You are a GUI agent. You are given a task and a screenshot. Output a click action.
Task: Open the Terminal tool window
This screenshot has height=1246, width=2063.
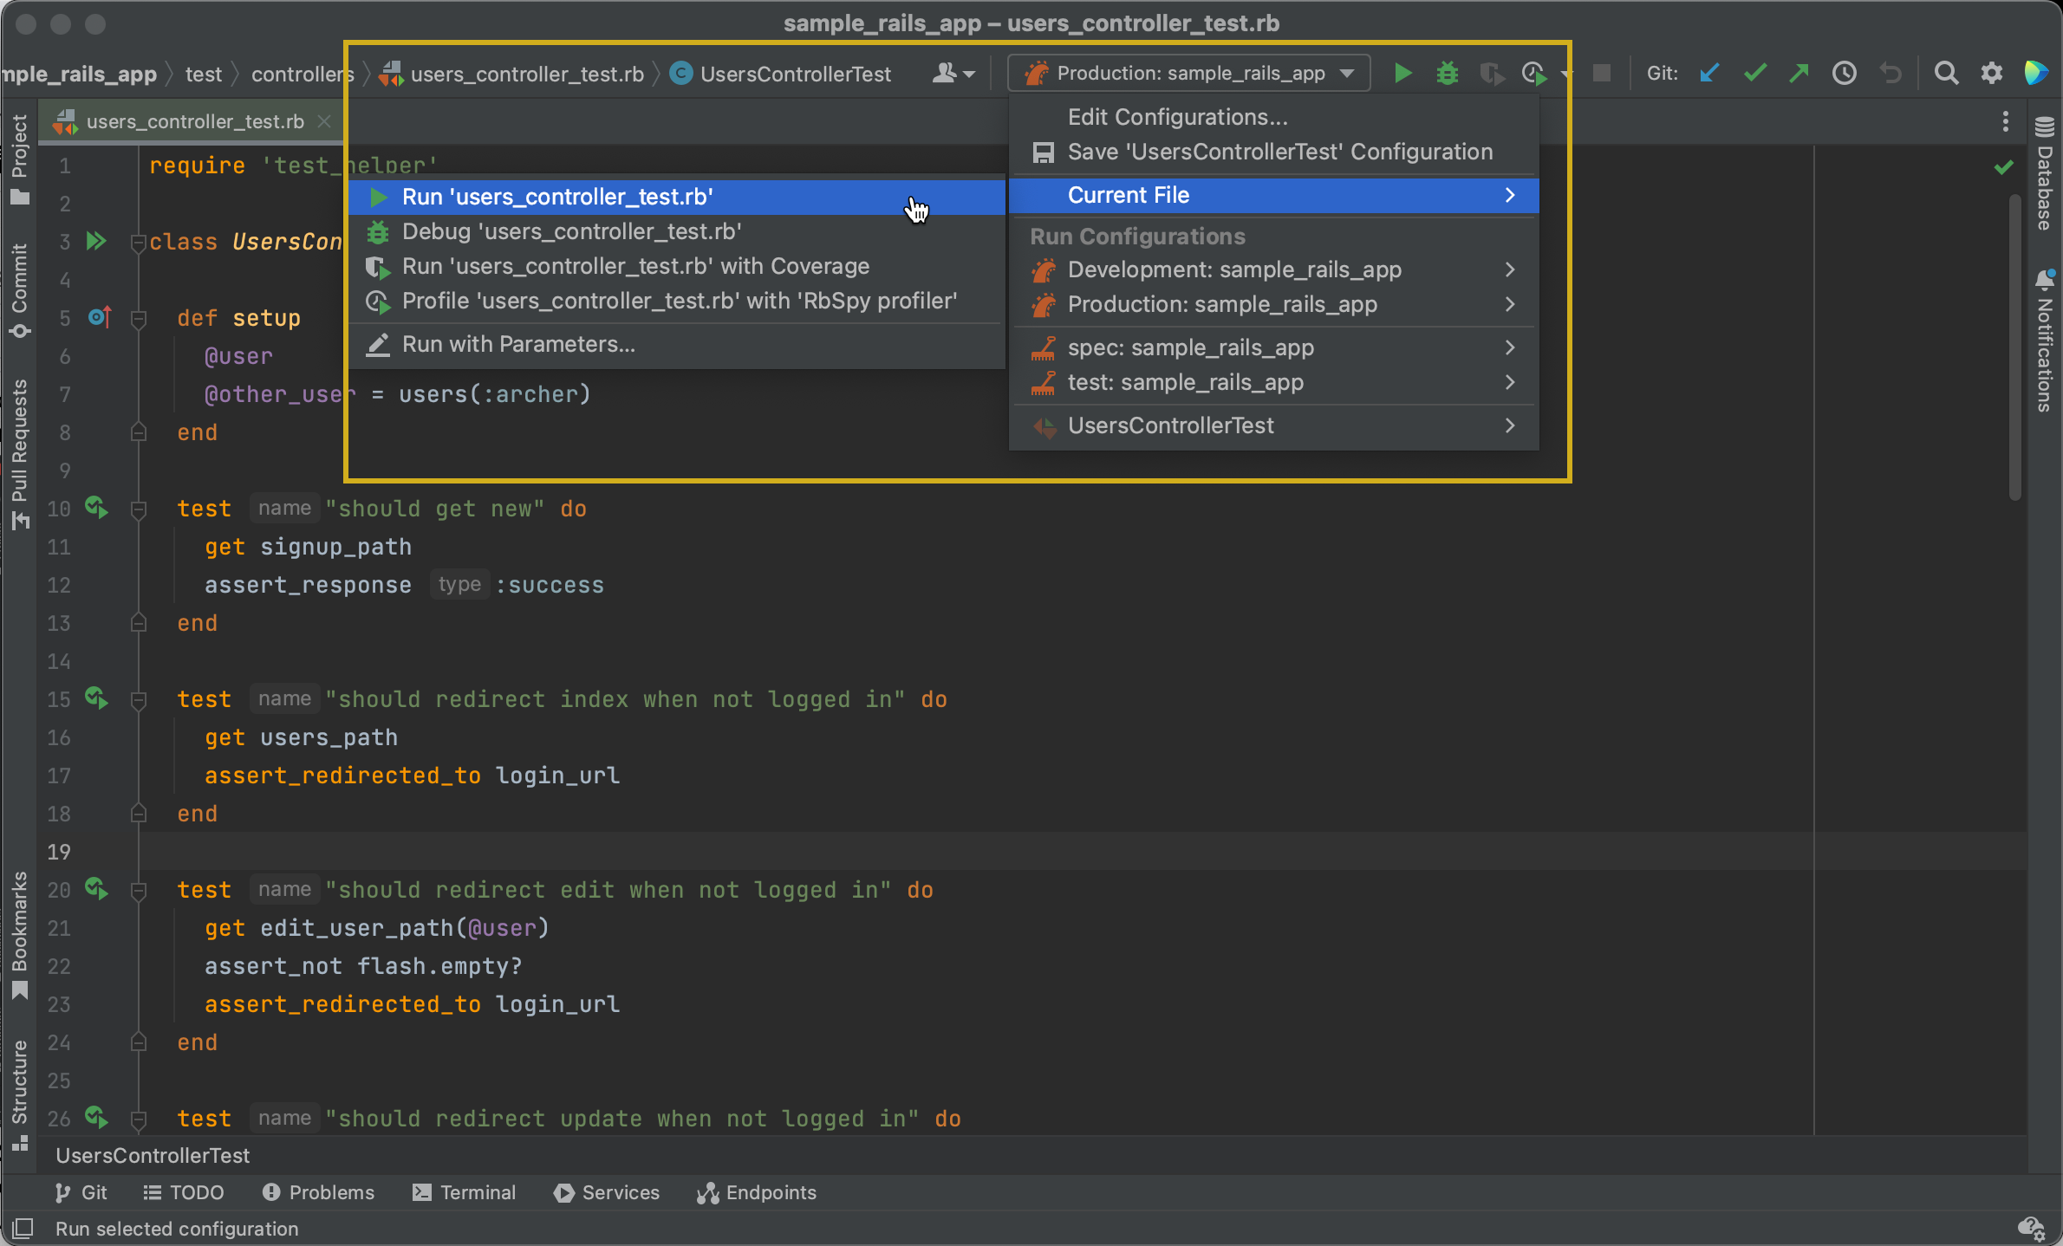coord(464,1193)
